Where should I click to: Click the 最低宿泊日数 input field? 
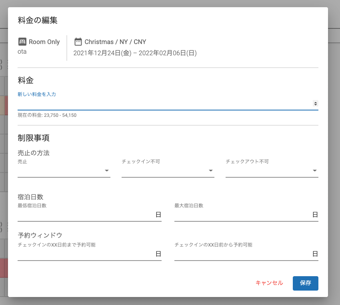coord(86,215)
